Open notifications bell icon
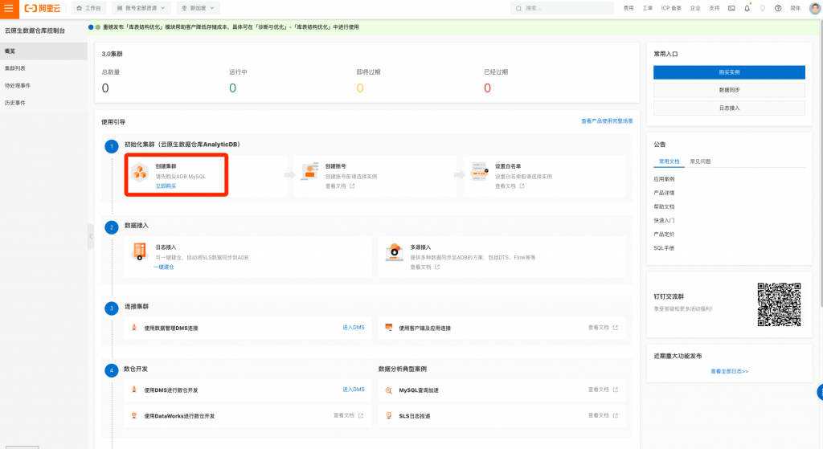 (747, 8)
